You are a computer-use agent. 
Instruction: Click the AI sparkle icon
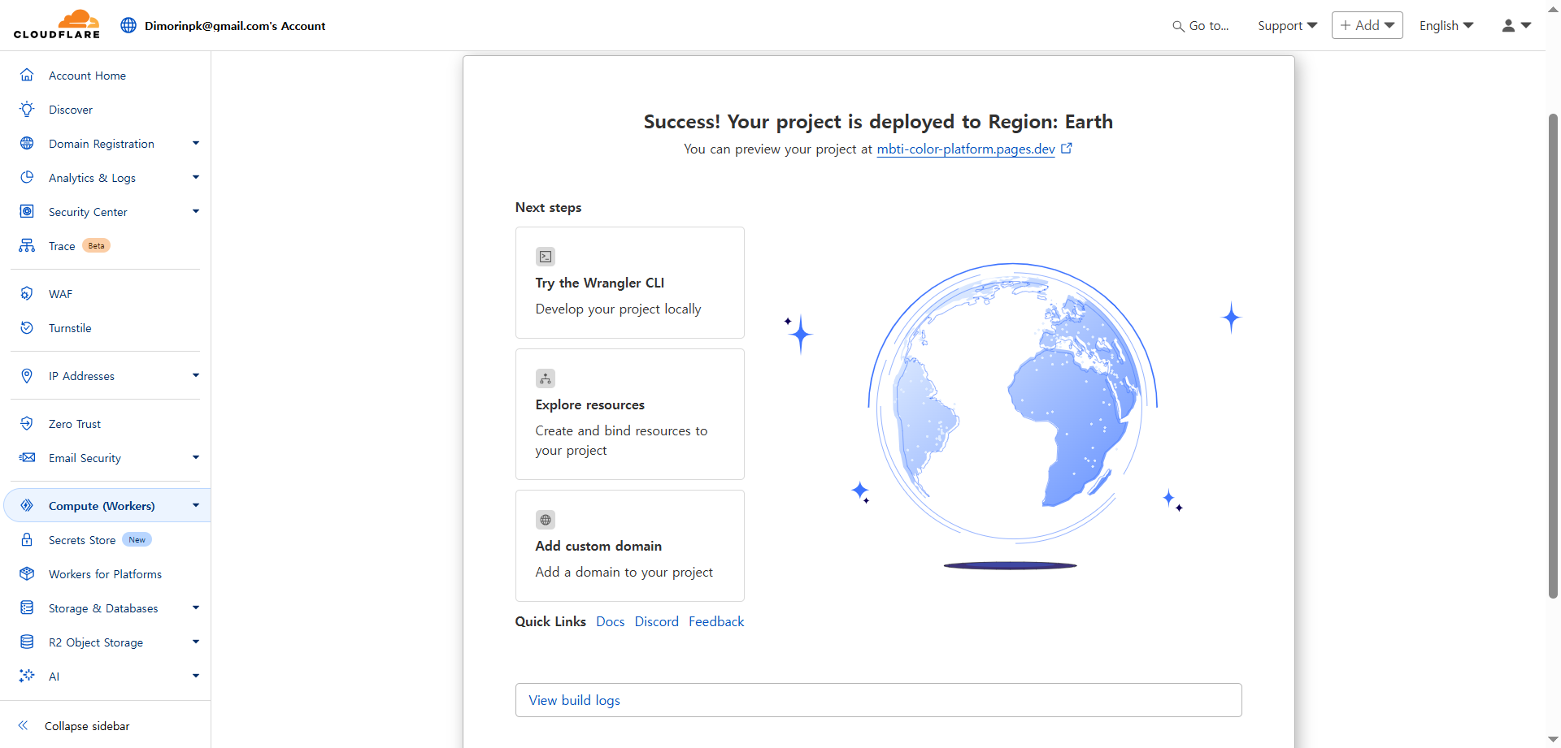click(27, 676)
